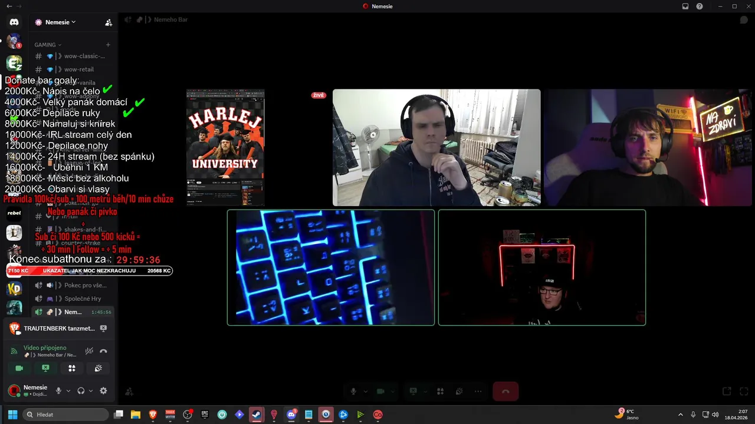
Task: Stop streaming icon next to TRAUTENBERK
Action: click(103, 328)
